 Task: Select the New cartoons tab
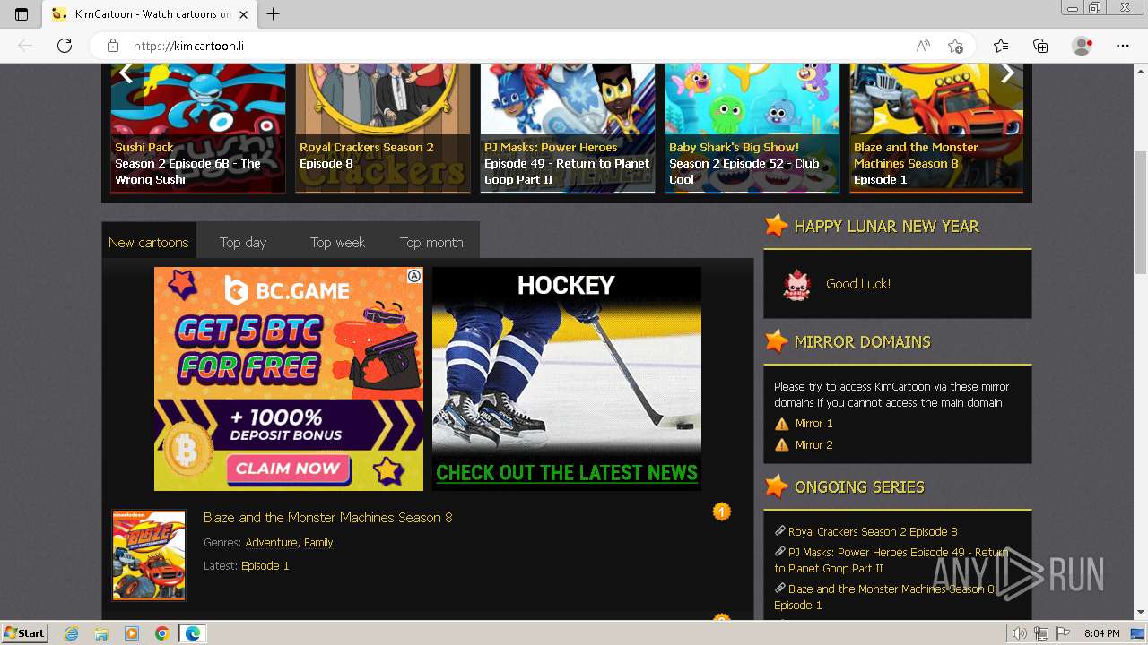click(148, 242)
